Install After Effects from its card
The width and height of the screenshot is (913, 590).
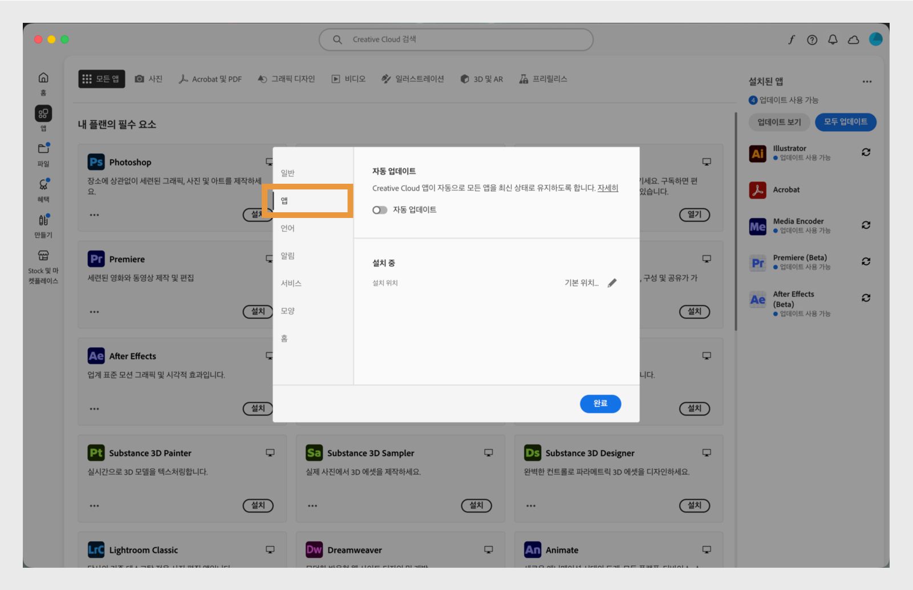click(x=258, y=409)
